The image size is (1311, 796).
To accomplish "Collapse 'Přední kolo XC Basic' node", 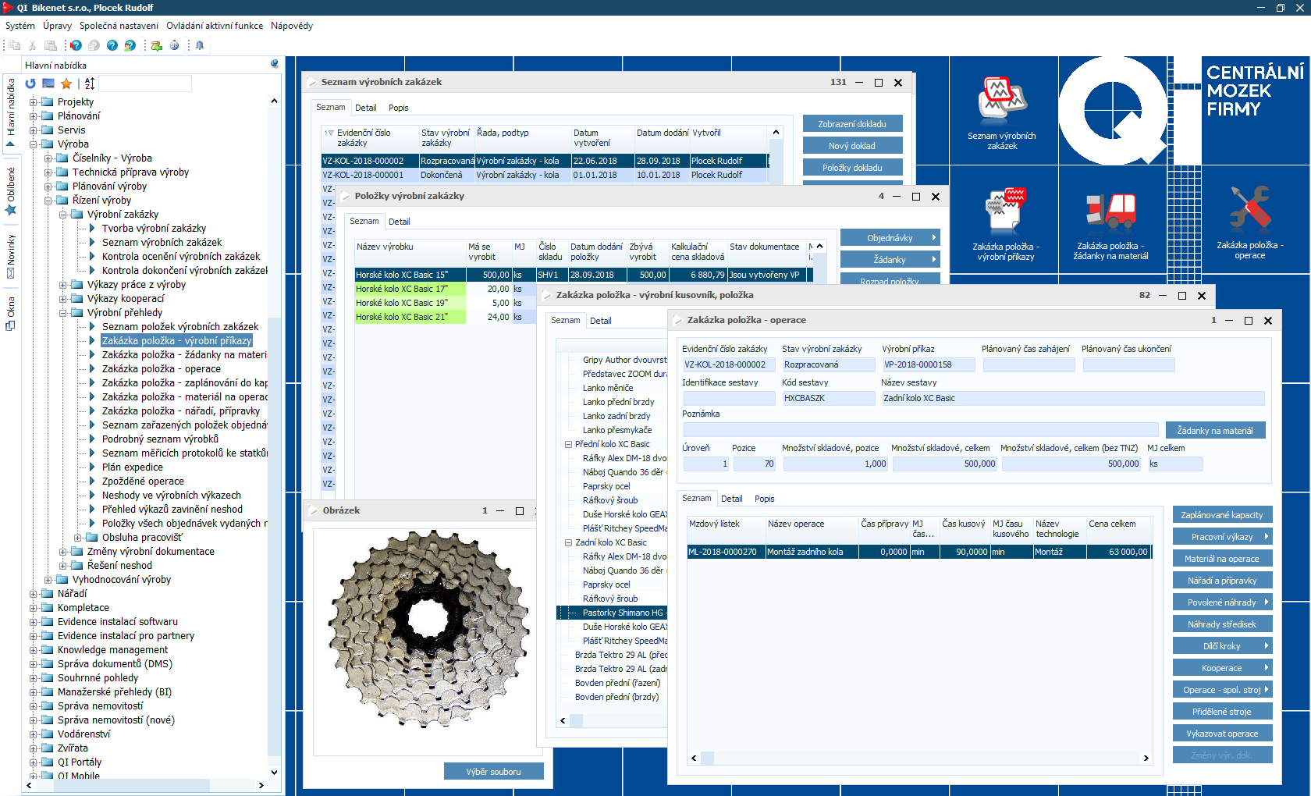I will (x=568, y=444).
